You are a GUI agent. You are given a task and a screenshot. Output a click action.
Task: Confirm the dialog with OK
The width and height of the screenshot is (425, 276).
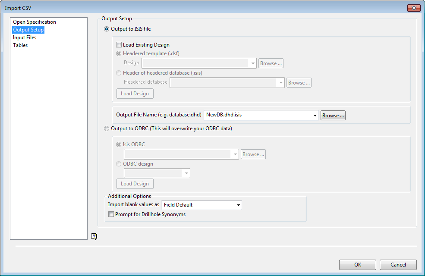(358, 265)
